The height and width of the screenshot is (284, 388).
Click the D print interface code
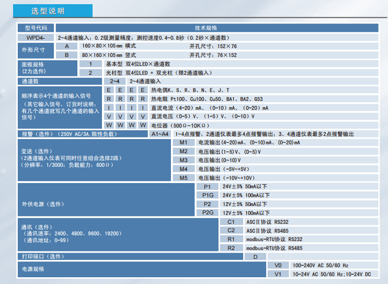[255, 257]
